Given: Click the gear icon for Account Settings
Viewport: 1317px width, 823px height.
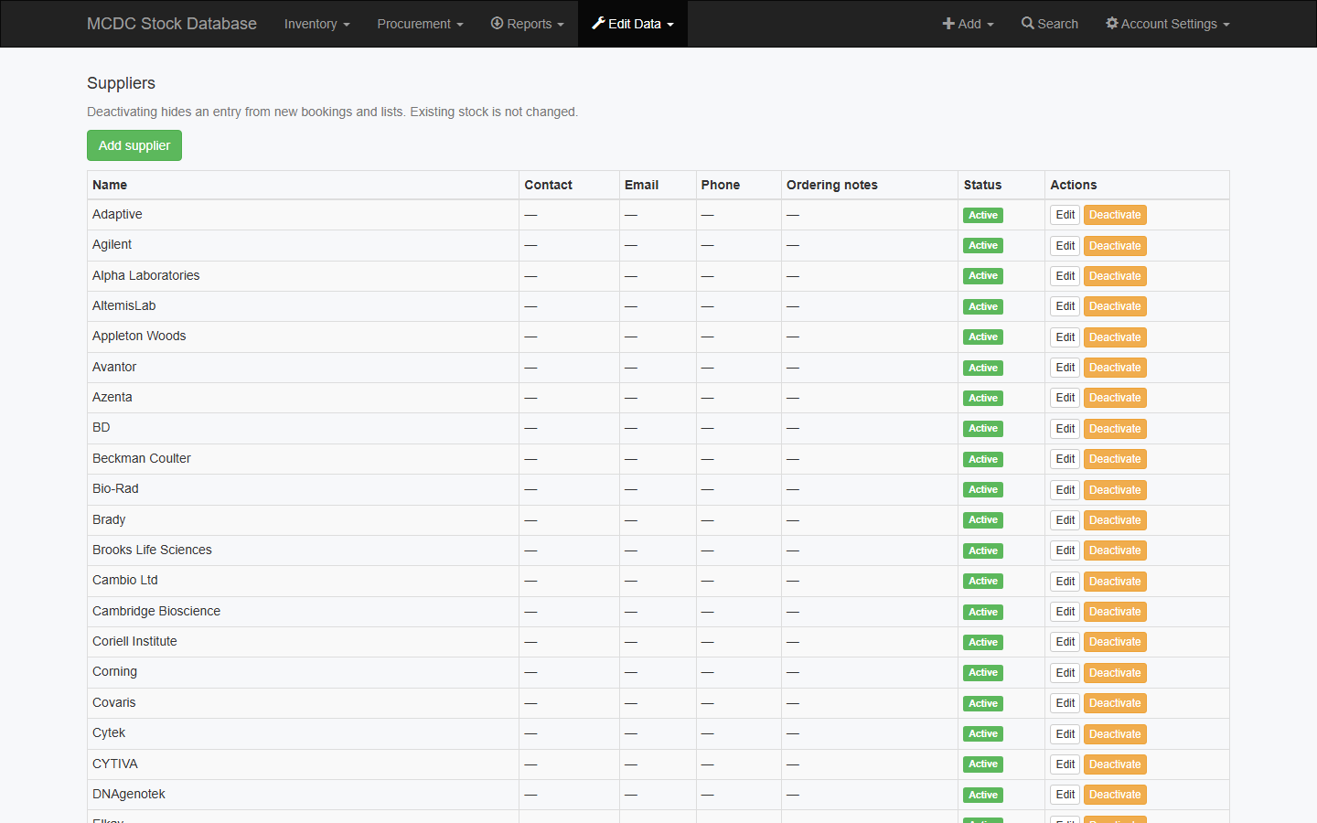Looking at the screenshot, I should (x=1112, y=23).
